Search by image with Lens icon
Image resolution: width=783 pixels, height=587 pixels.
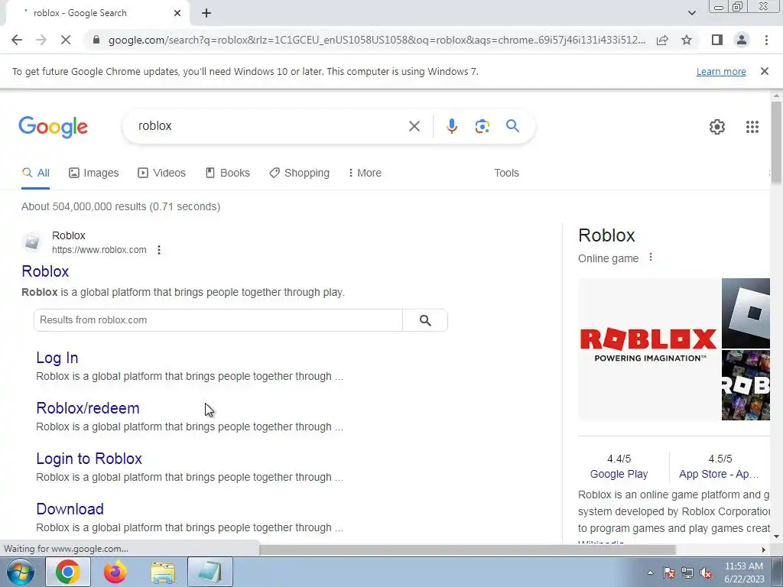[482, 126]
